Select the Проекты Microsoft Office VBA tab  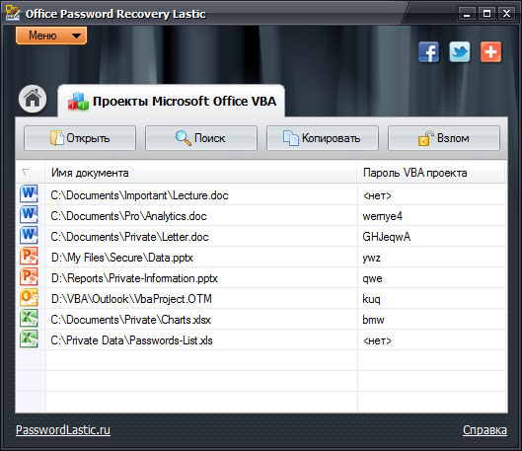(x=172, y=101)
